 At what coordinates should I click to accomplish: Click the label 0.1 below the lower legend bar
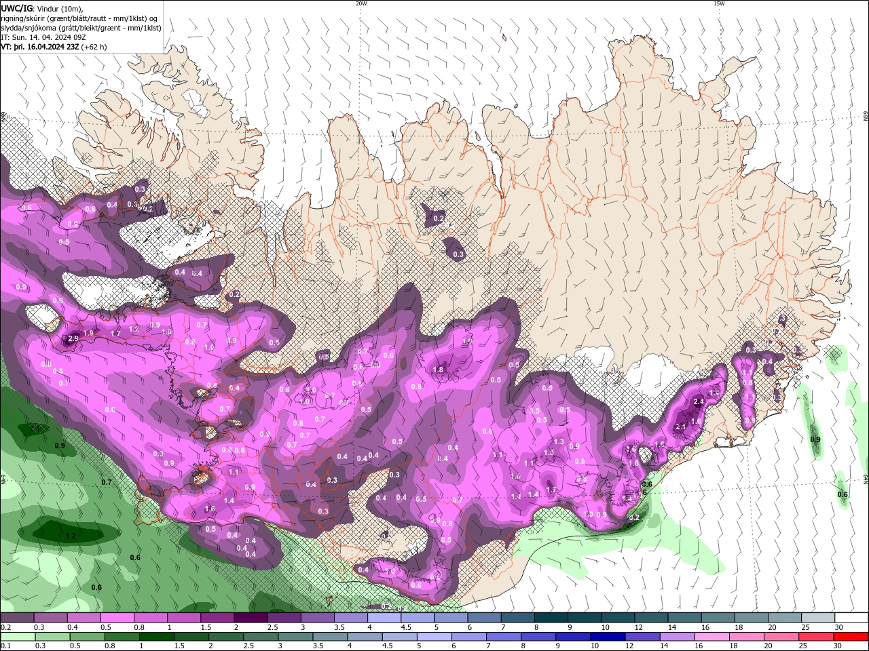click(6, 646)
